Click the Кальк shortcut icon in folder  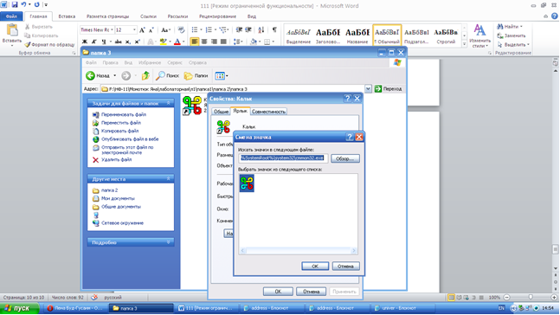coord(192,106)
